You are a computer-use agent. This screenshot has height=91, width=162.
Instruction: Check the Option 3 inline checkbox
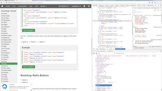point(38,42)
